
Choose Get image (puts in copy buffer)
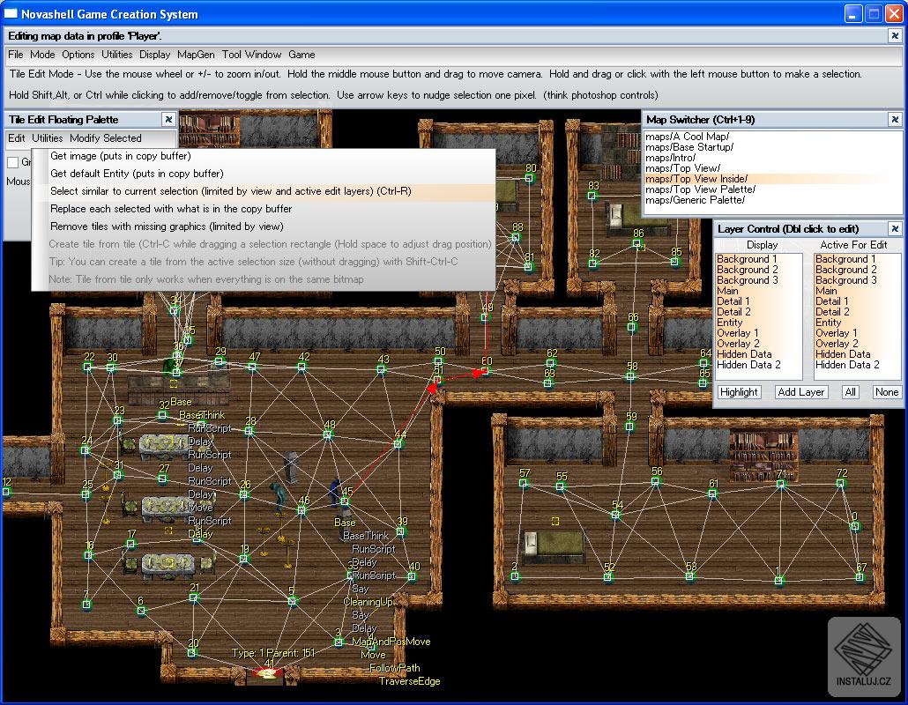pyautogui.click(x=264, y=156)
